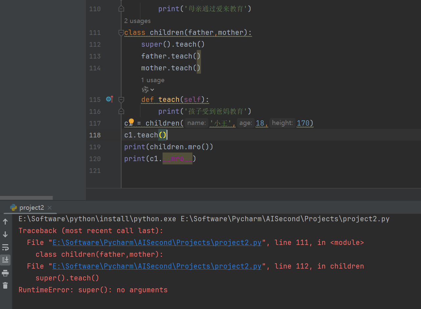Click on 'c1.teach()' on line 118
This screenshot has width=421, height=309.
coord(145,135)
